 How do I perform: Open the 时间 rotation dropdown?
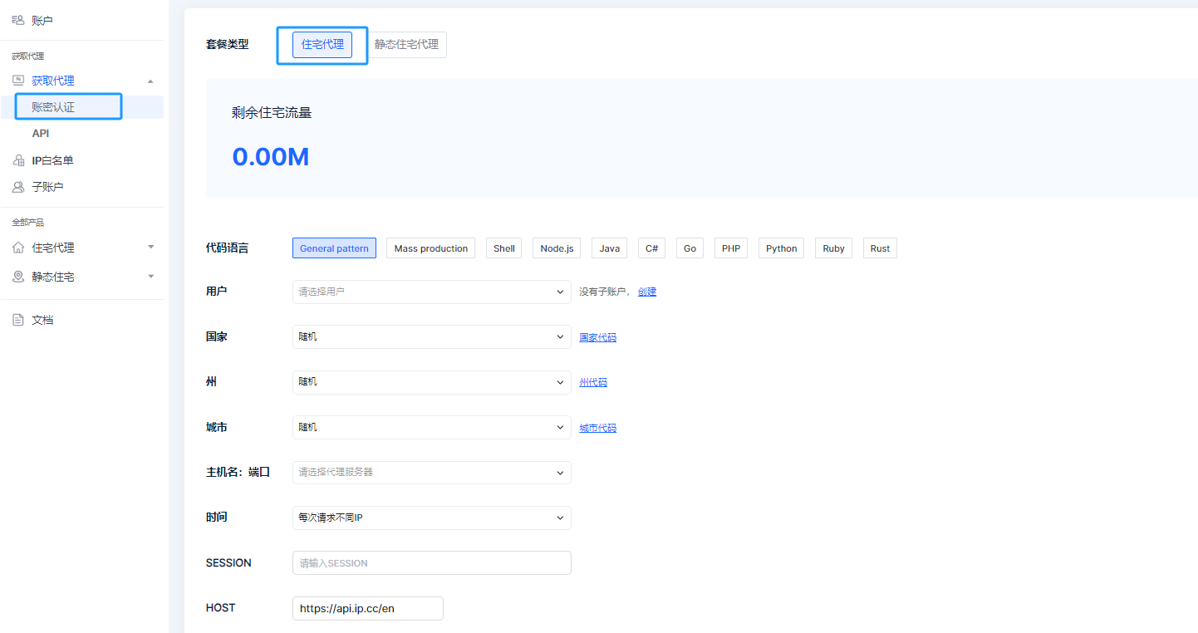431,518
